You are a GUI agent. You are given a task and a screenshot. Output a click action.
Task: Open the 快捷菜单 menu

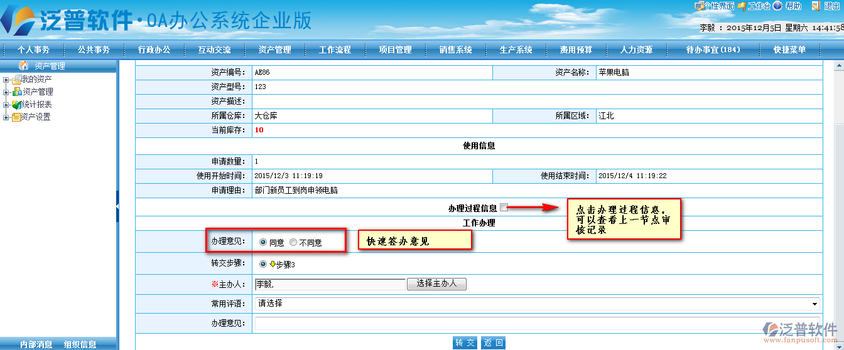[789, 50]
